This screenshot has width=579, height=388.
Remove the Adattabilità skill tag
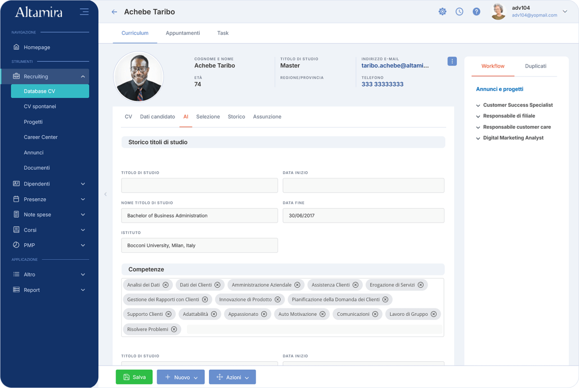click(x=214, y=314)
